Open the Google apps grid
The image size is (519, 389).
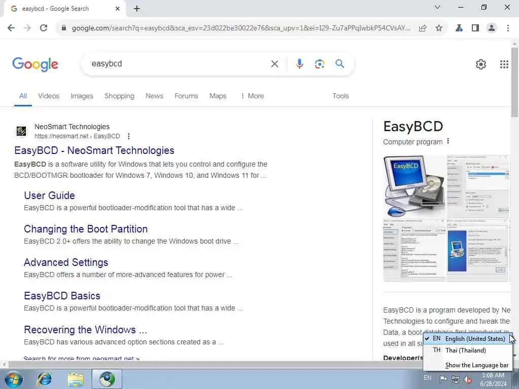coord(504,64)
